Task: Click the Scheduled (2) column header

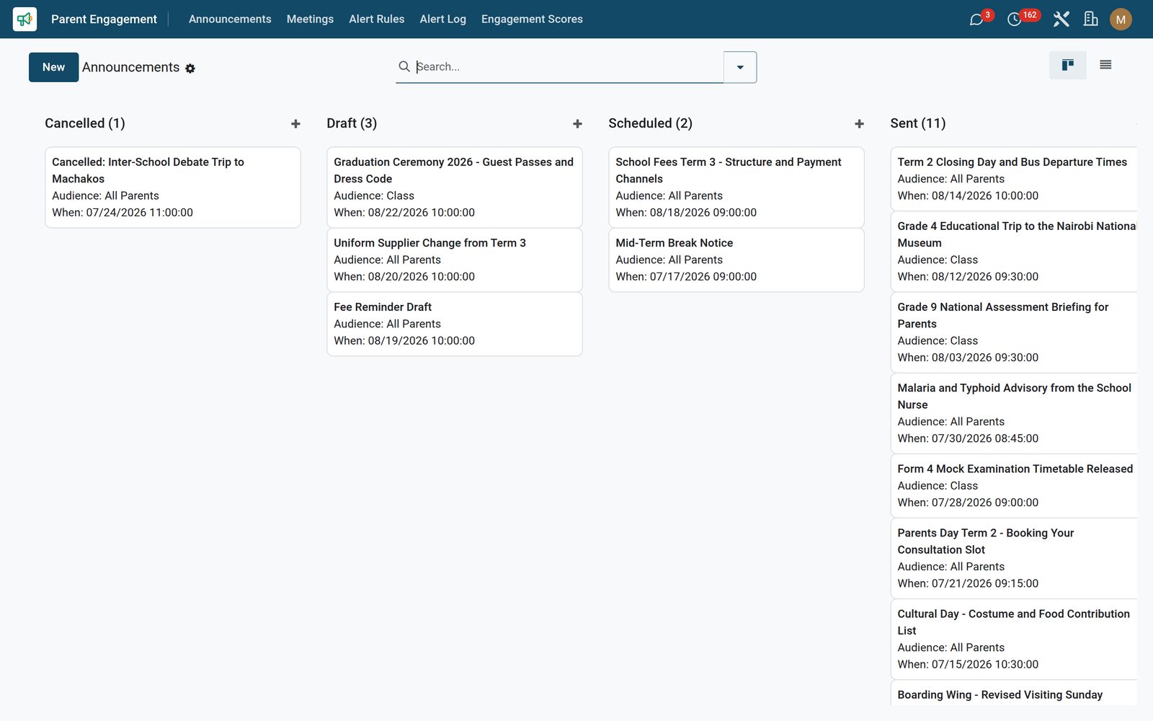Action: click(x=650, y=123)
